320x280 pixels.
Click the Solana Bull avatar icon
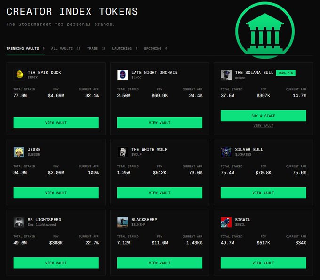click(x=226, y=75)
